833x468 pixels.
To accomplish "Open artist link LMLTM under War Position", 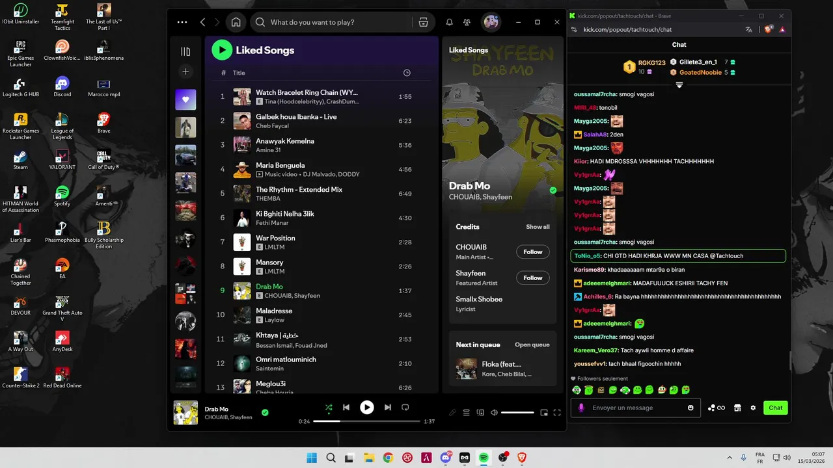I will tap(275, 247).
